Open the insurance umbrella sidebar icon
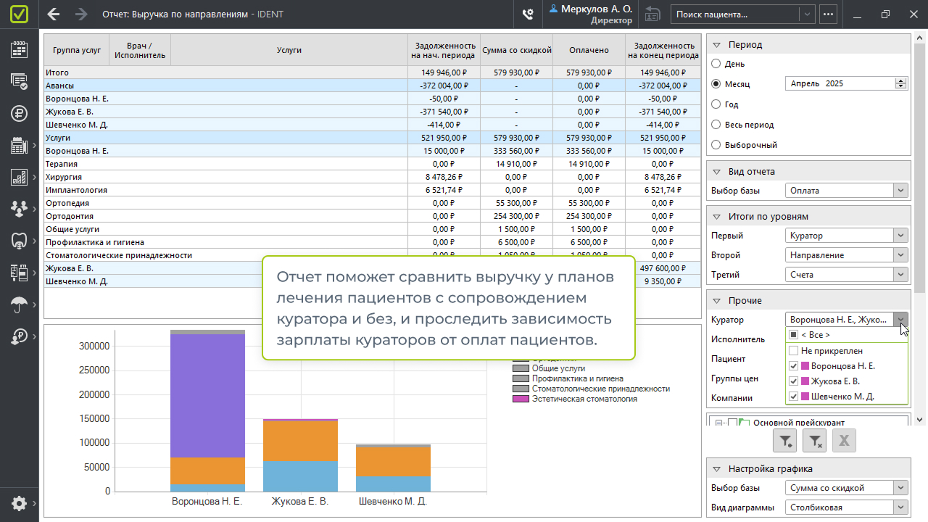The height and width of the screenshot is (522, 928). coord(20,304)
